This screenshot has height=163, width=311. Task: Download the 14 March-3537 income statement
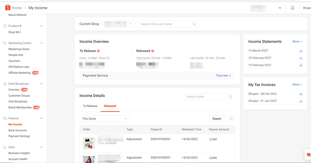pyautogui.click(x=300, y=51)
